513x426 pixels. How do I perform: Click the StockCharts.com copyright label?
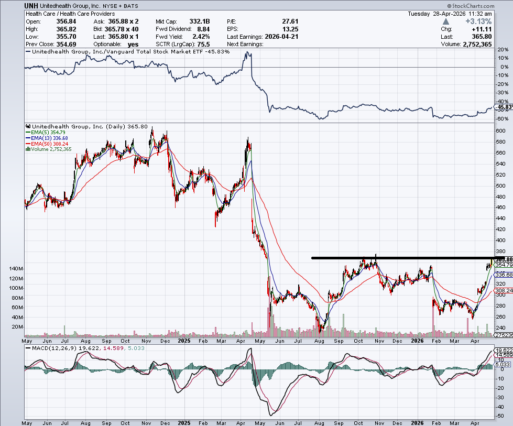(471, 6)
